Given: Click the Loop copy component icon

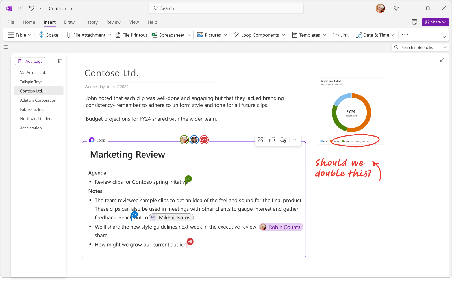Looking at the screenshot, I should pyautogui.click(x=272, y=140).
